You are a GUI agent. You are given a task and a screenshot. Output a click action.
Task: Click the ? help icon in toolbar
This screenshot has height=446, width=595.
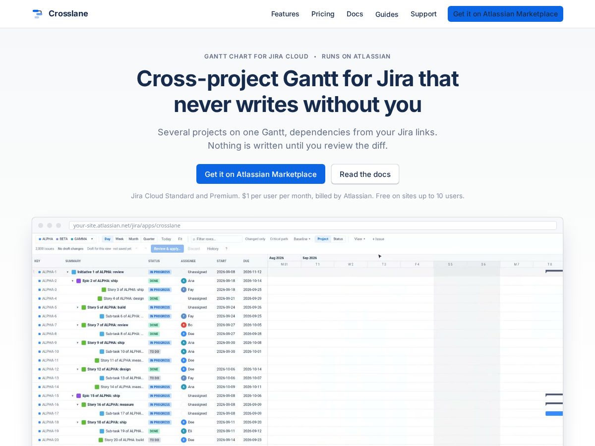[227, 249]
